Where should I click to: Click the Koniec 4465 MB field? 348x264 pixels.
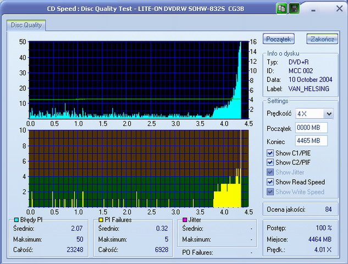[311, 141]
